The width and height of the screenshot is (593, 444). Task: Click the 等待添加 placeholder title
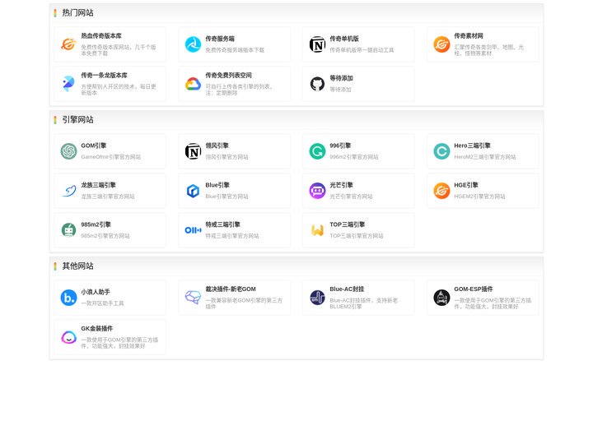[x=341, y=78]
